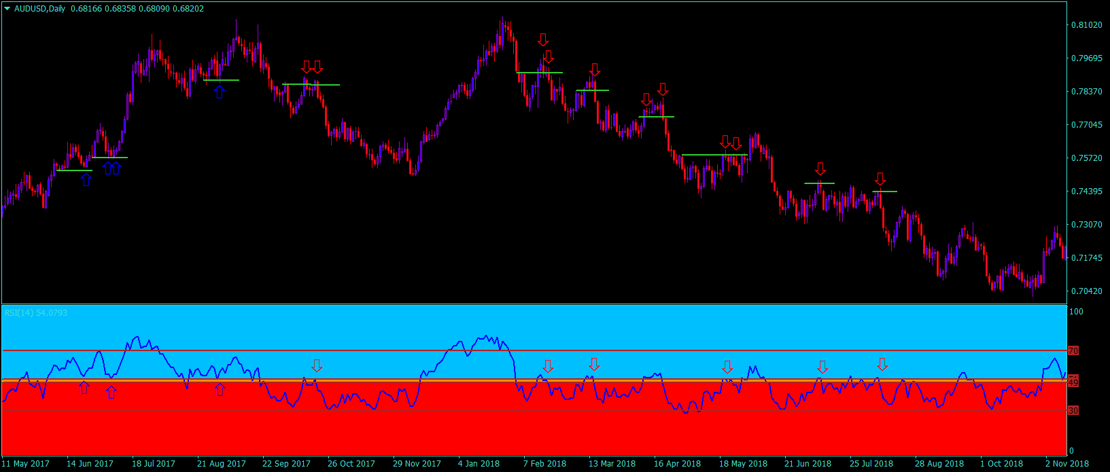Click the 0.78370 price scale label

(1086, 92)
